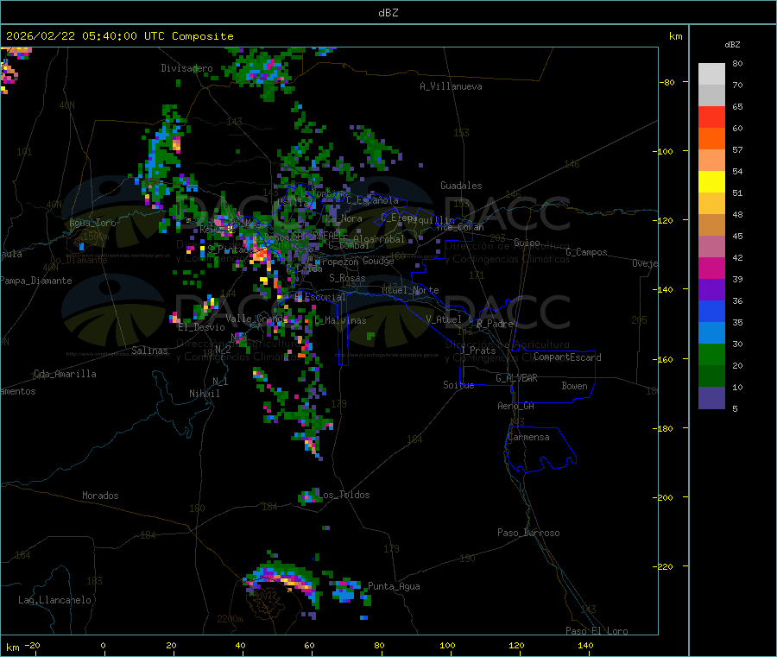Click the -80 tick on vertical axis
777x657 pixels.
(667, 82)
